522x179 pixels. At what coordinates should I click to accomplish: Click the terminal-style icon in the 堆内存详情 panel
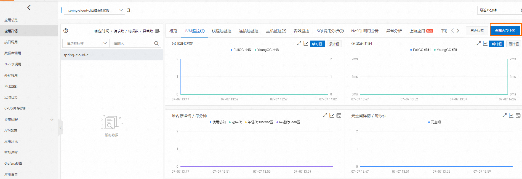(x=339, y=116)
